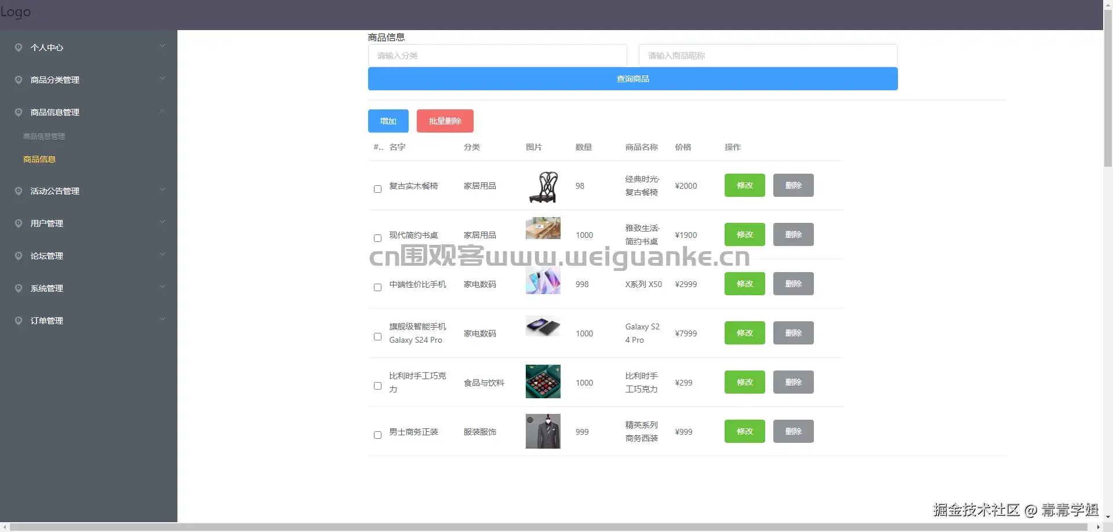Screen dimensions: 1113x532
Task: Check the box for 比利时手工巧克力
Action: 377,386
